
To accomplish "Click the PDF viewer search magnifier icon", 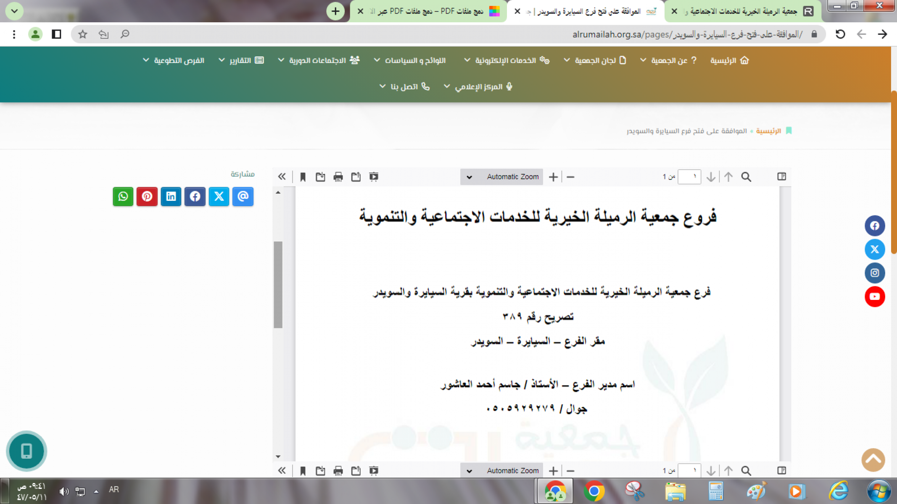I will (746, 177).
